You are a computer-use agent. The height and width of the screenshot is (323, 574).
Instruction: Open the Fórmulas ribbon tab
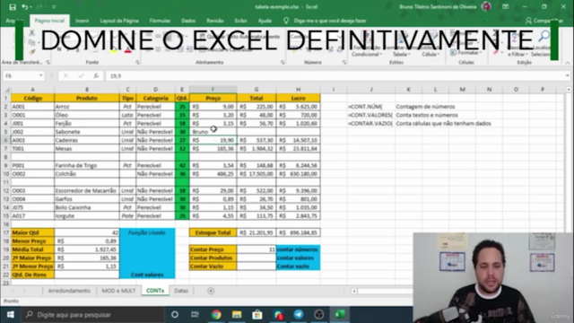[160, 21]
